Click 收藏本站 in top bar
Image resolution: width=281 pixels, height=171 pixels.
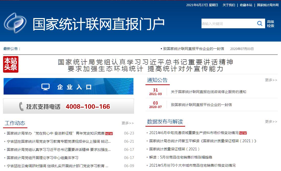click(246, 5)
